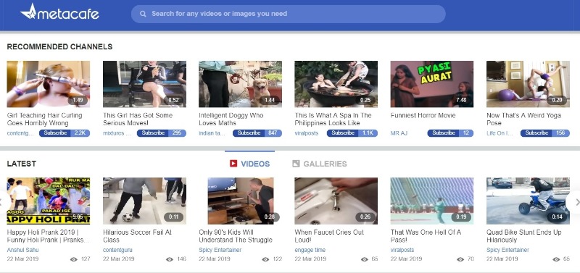Switch to the Galleries tab
580x273 pixels.
(320, 164)
